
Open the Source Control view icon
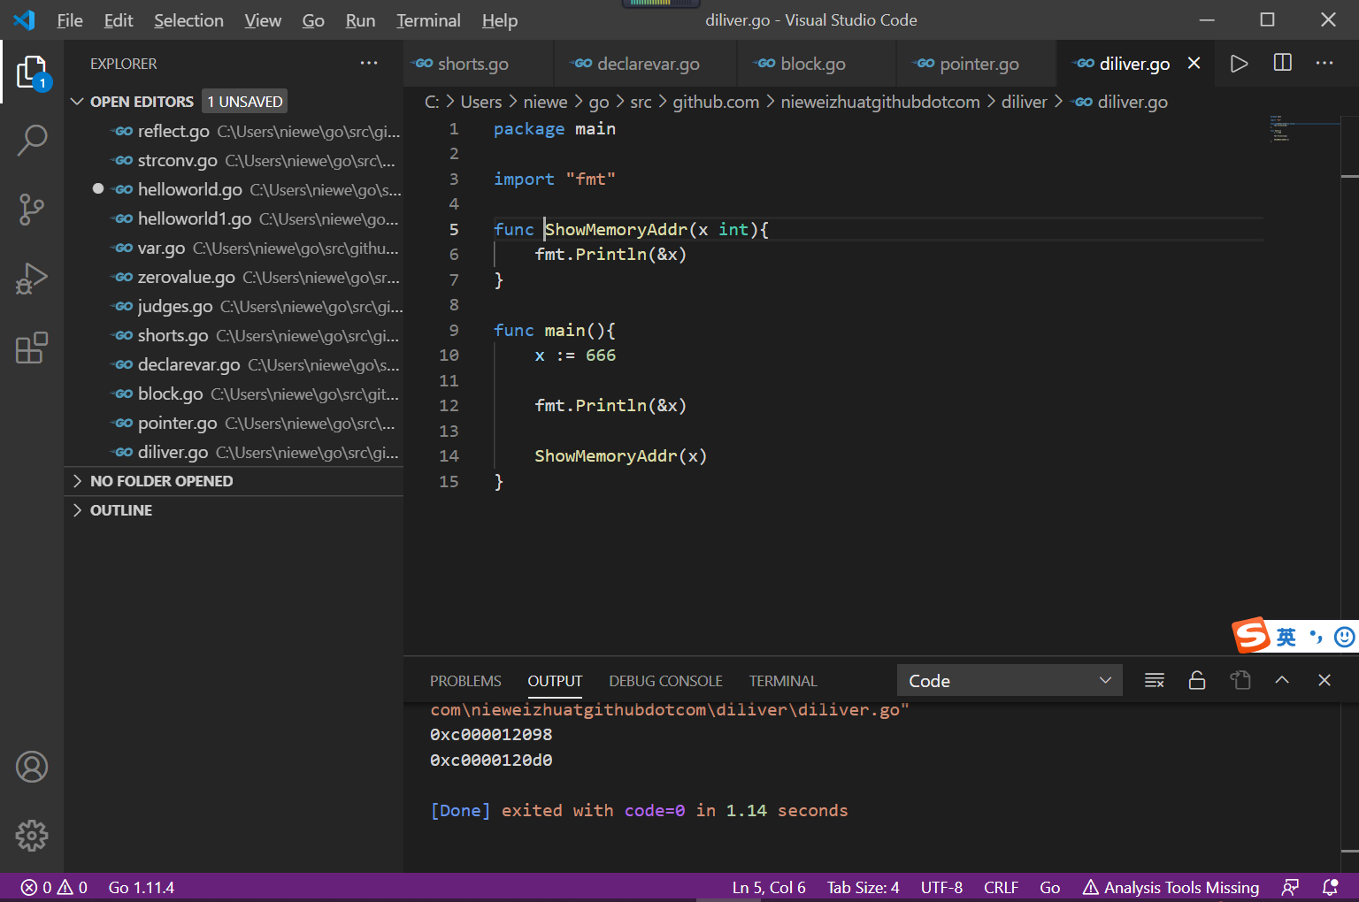click(32, 210)
